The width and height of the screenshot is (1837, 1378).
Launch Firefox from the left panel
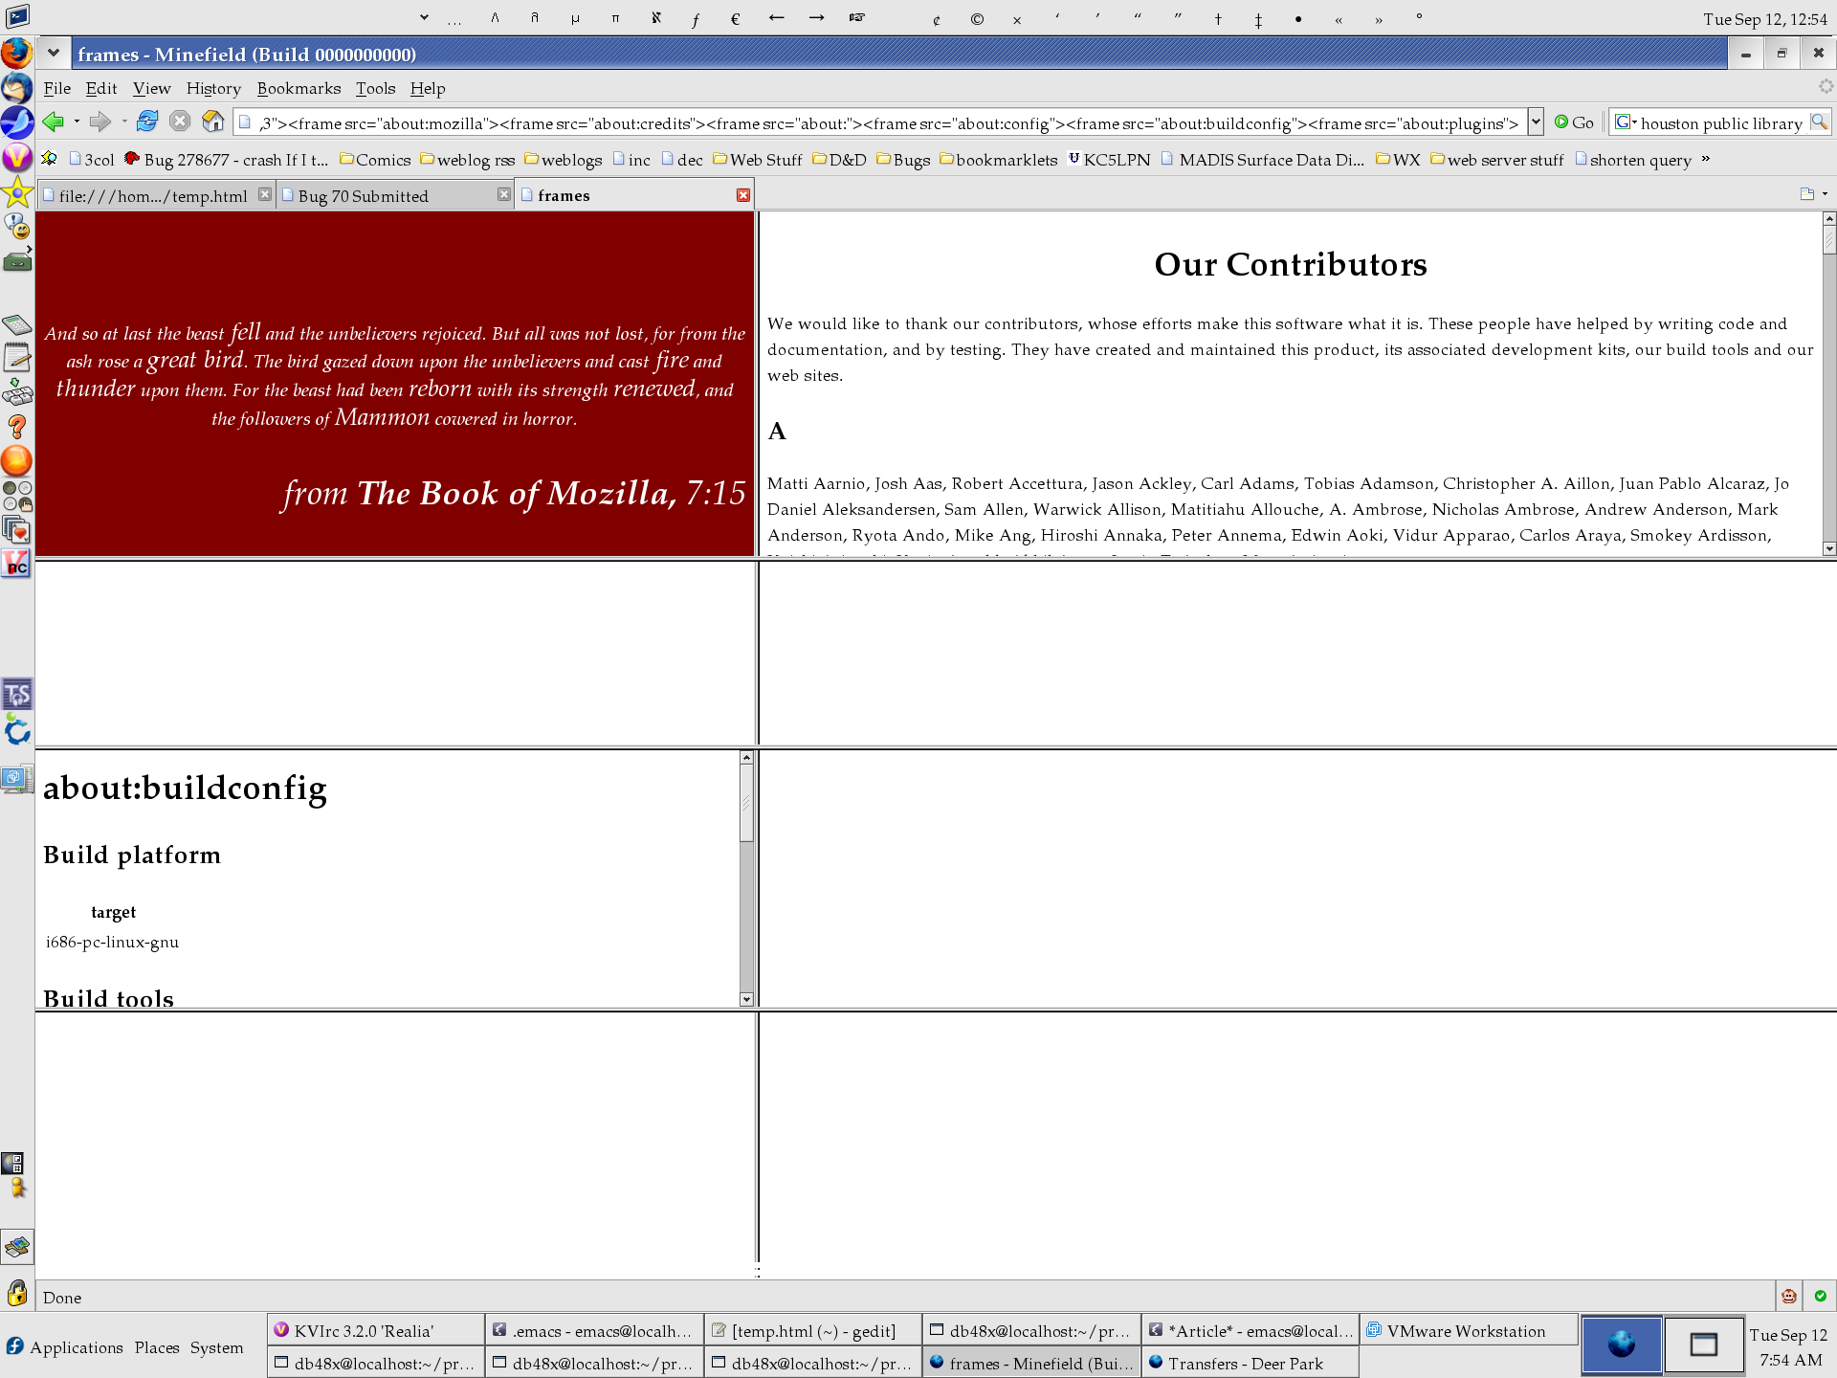click(16, 53)
